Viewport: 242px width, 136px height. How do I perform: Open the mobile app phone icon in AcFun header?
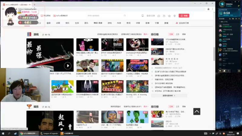coord(142,16)
